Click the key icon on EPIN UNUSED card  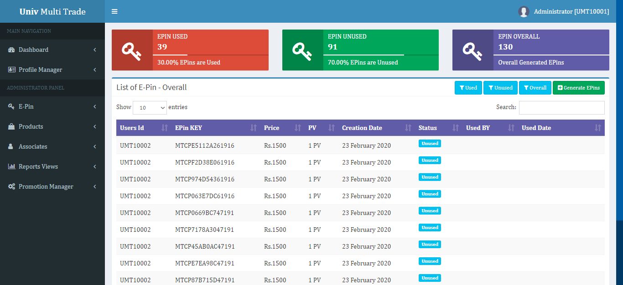(x=302, y=50)
